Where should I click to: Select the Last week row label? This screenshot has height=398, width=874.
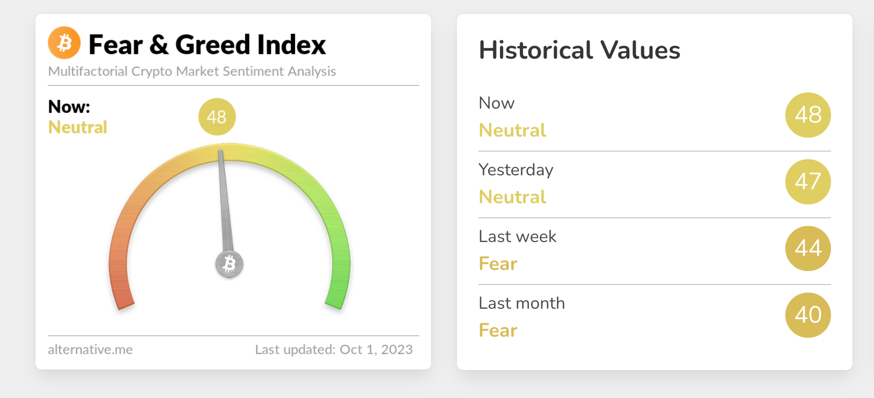tap(517, 237)
